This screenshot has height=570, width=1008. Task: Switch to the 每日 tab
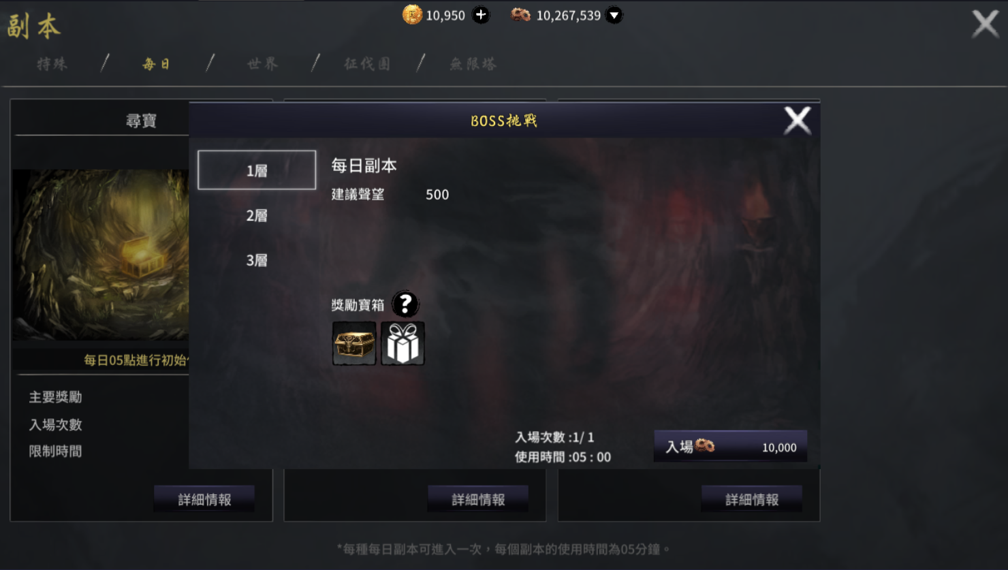click(157, 64)
